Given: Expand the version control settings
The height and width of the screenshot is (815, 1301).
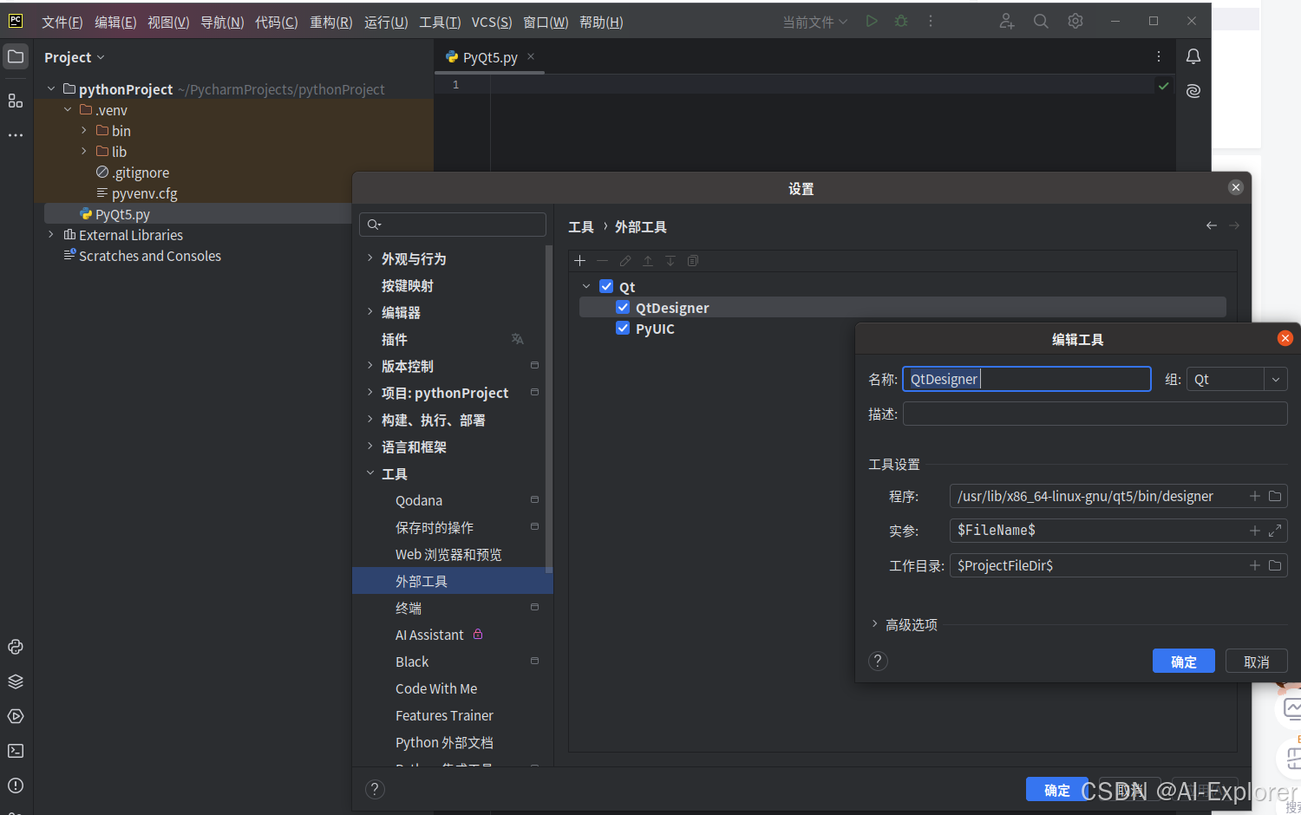Looking at the screenshot, I should (x=370, y=366).
